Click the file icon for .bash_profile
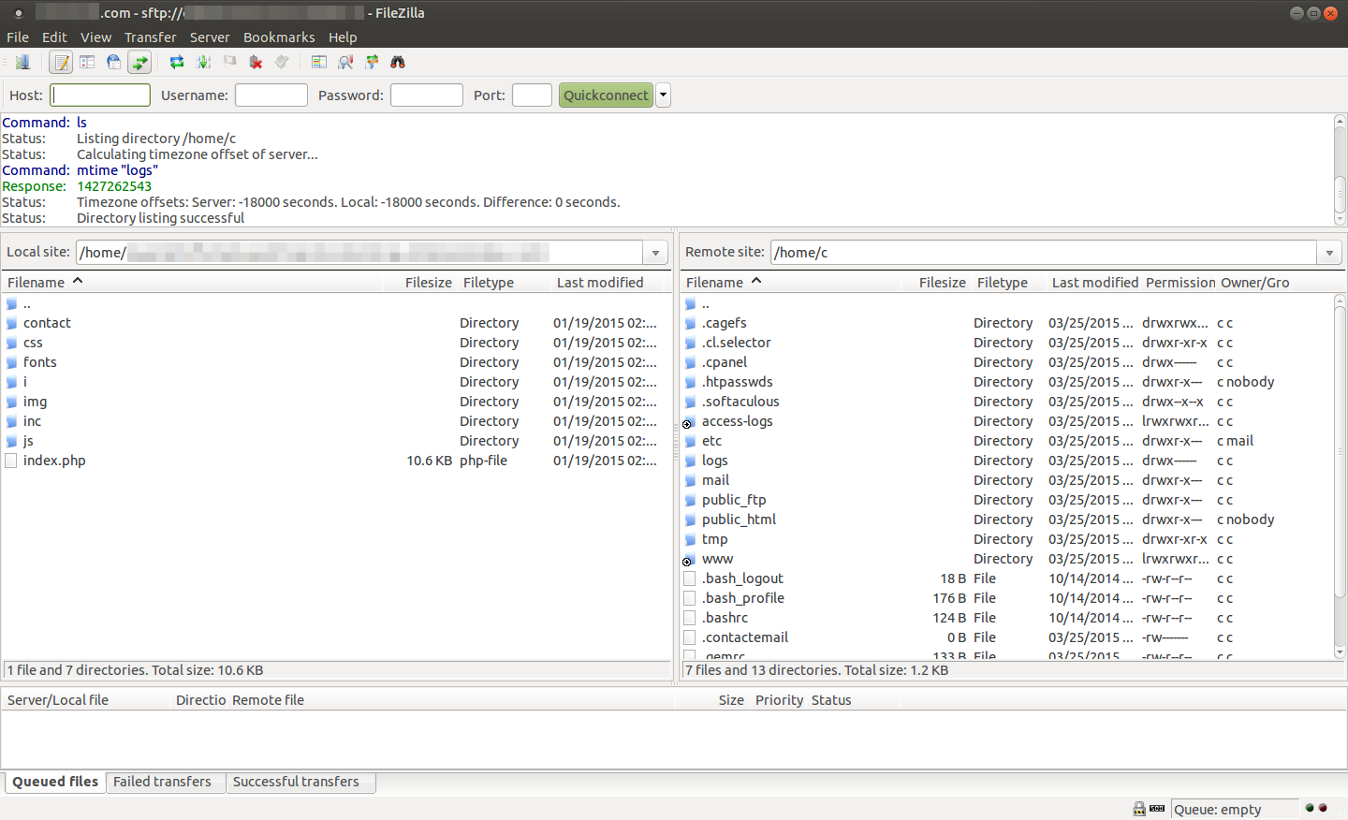This screenshot has height=820, width=1348. tap(690, 598)
